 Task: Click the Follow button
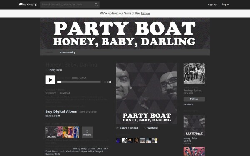194,99
